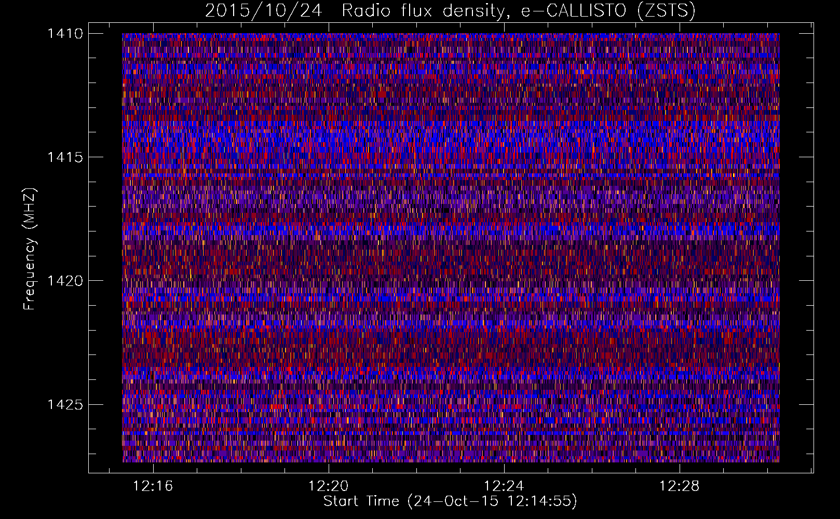Click the e-CALLISTO (ZSTS) station name in title
The width and height of the screenshot is (840, 519).
coord(608,10)
